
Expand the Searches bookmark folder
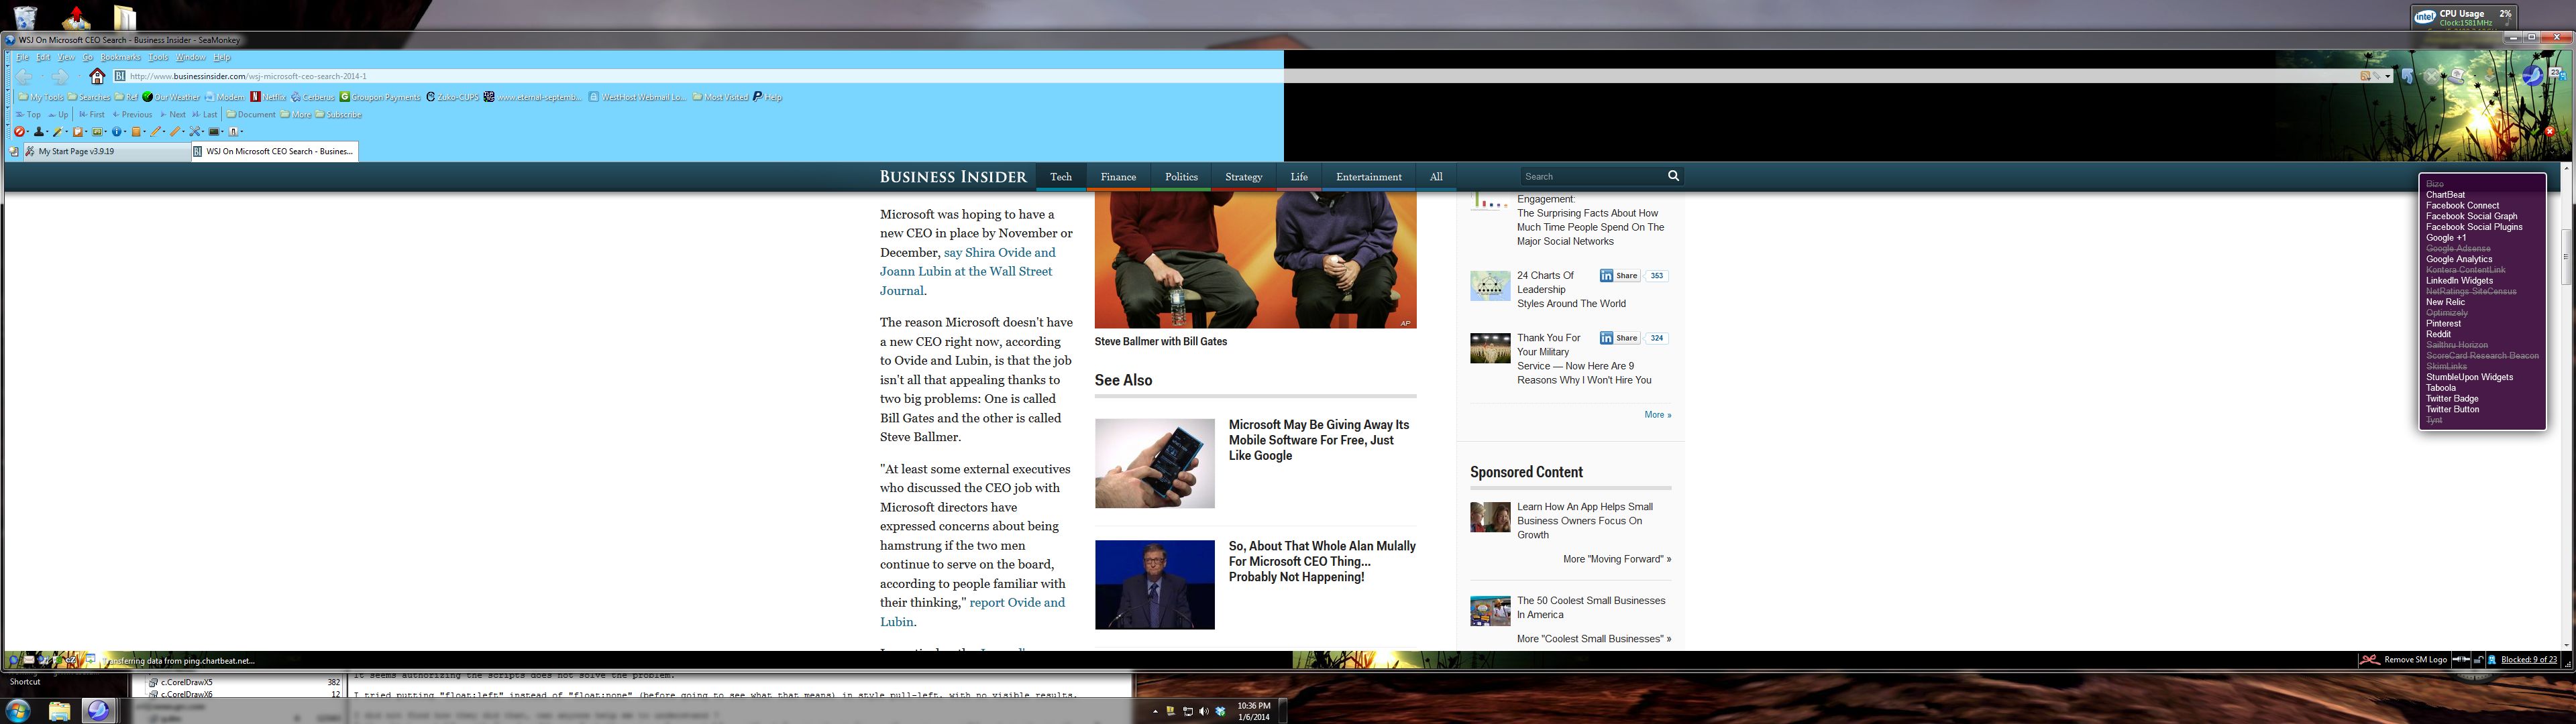89,97
